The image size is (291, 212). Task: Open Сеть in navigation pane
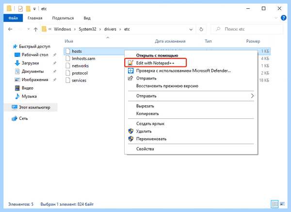click(x=23, y=118)
